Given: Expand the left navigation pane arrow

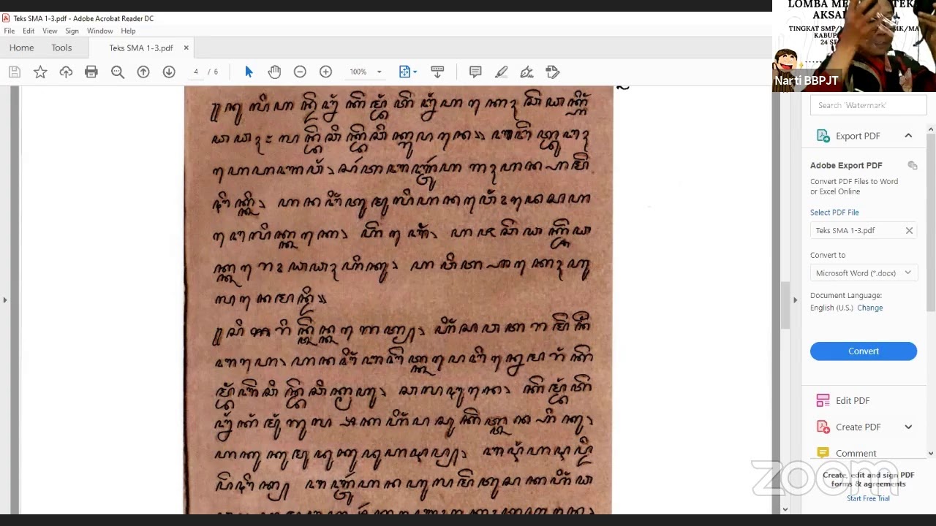Looking at the screenshot, I should click(x=5, y=300).
